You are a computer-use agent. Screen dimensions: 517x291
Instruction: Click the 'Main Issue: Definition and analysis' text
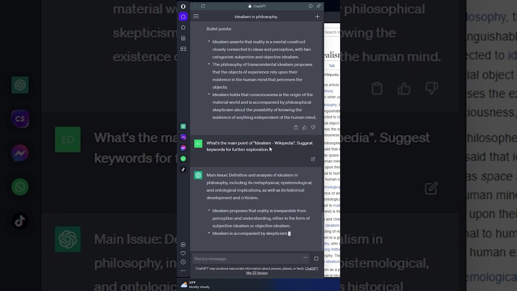(259, 186)
